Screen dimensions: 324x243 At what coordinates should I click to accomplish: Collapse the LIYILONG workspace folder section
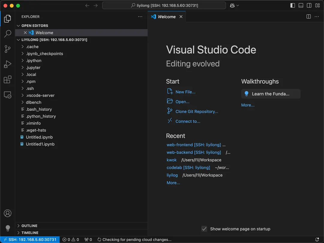pos(81,40)
